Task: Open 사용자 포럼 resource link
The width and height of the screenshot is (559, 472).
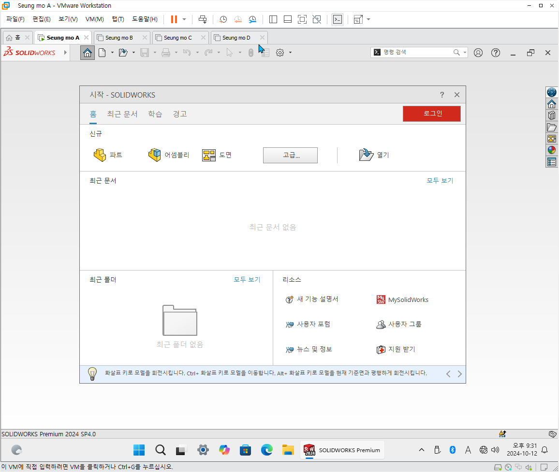Action: coord(308,324)
